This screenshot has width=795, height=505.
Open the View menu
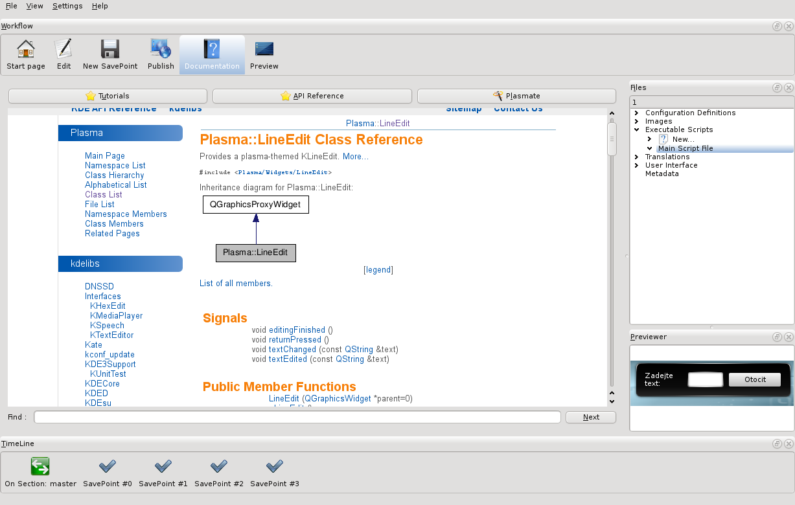pos(35,6)
